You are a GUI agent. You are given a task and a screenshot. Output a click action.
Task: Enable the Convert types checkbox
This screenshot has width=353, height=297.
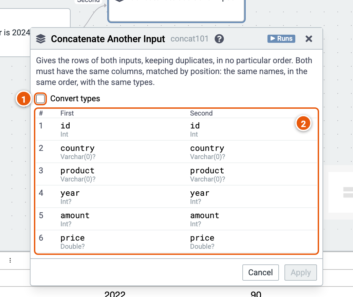[40, 99]
